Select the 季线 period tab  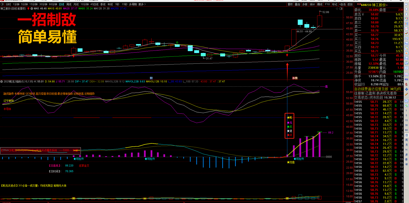[x=103, y=4]
